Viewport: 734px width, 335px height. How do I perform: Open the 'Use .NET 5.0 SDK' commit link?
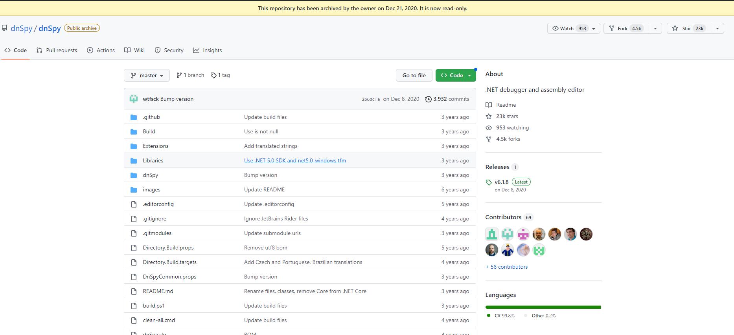tap(295, 160)
